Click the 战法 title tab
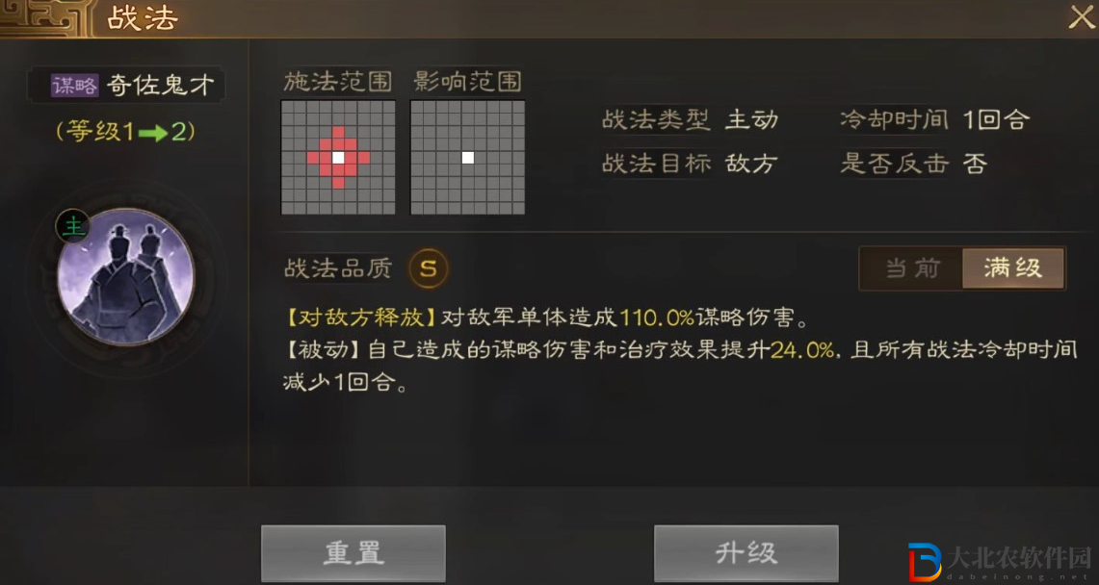Image resolution: width=1099 pixels, height=585 pixels. coord(143,19)
